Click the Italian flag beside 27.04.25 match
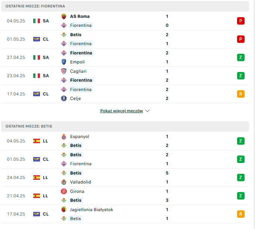This screenshot has height=229, width=255. (37, 57)
